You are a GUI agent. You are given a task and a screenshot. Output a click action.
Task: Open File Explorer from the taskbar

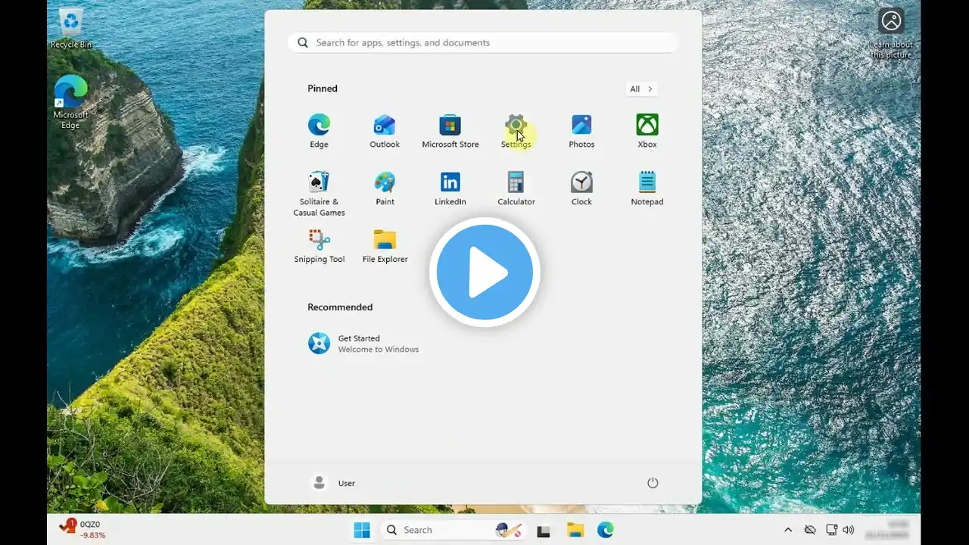click(x=575, y=530)
